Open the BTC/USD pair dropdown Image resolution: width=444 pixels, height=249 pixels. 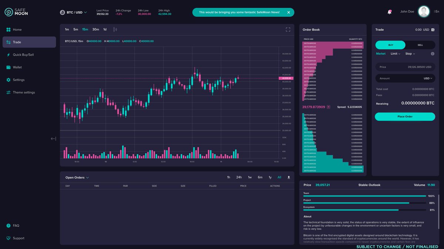point(76,12)
